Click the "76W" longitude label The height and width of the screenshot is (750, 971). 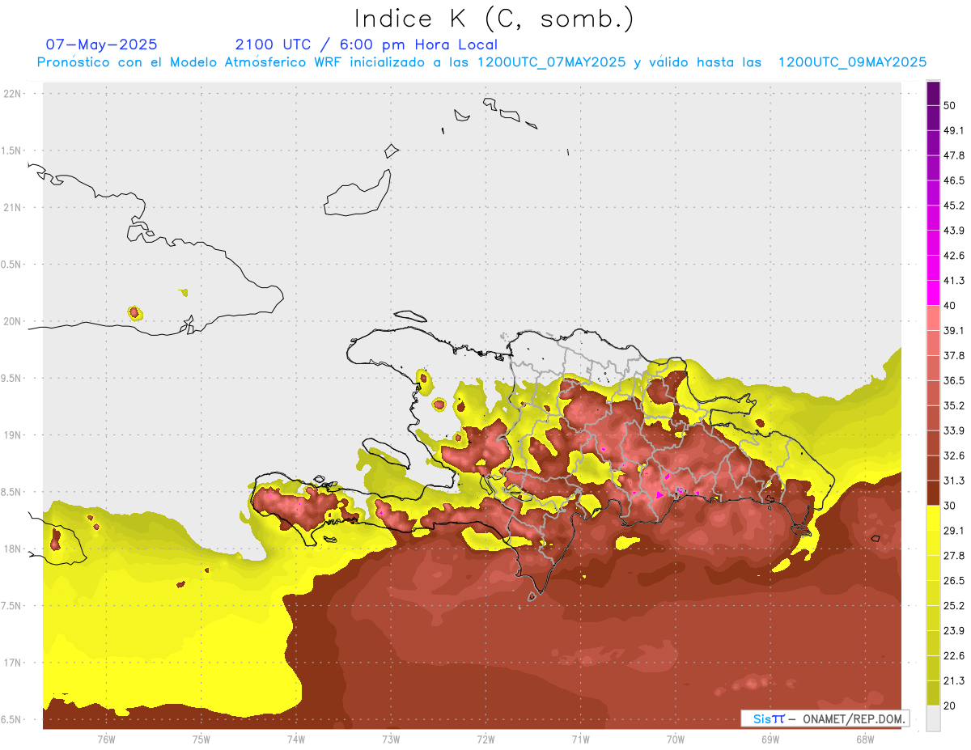pos(106,739)
